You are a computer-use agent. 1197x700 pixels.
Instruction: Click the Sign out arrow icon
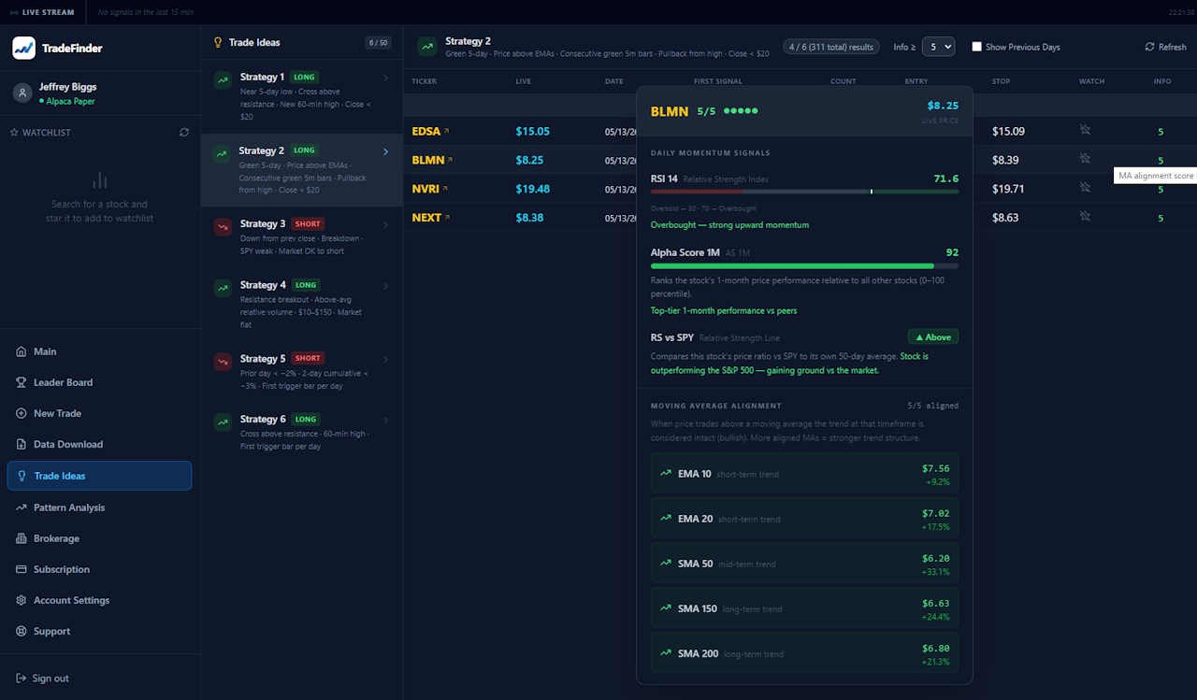coord(22,679)
